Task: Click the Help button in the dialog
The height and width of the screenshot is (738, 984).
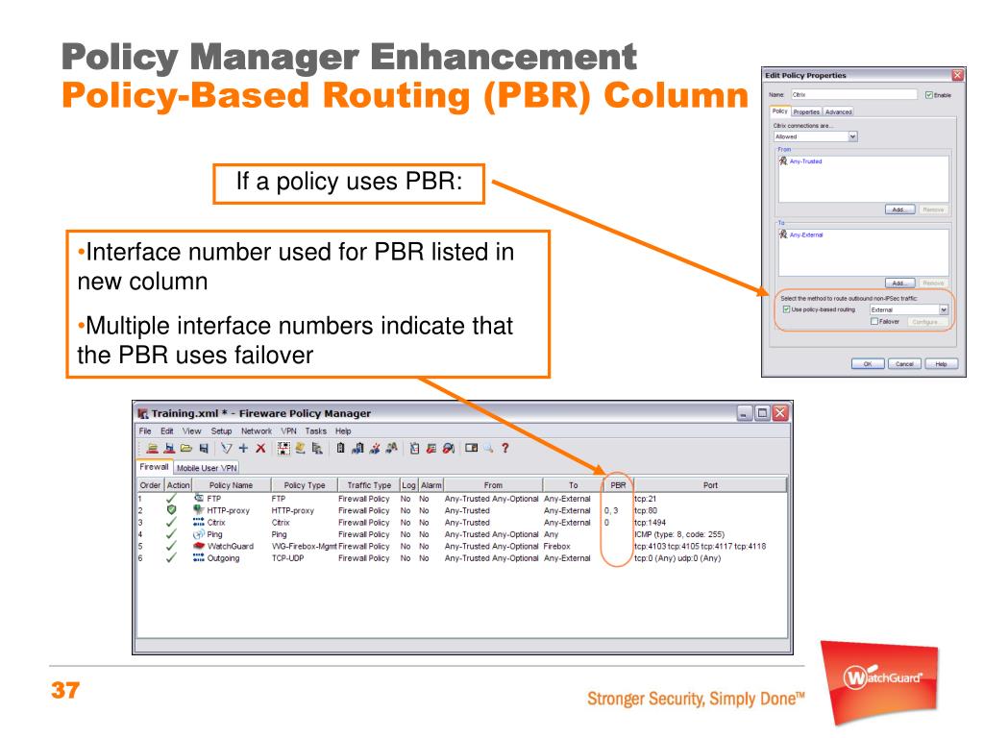Action: tap(942, 364)
